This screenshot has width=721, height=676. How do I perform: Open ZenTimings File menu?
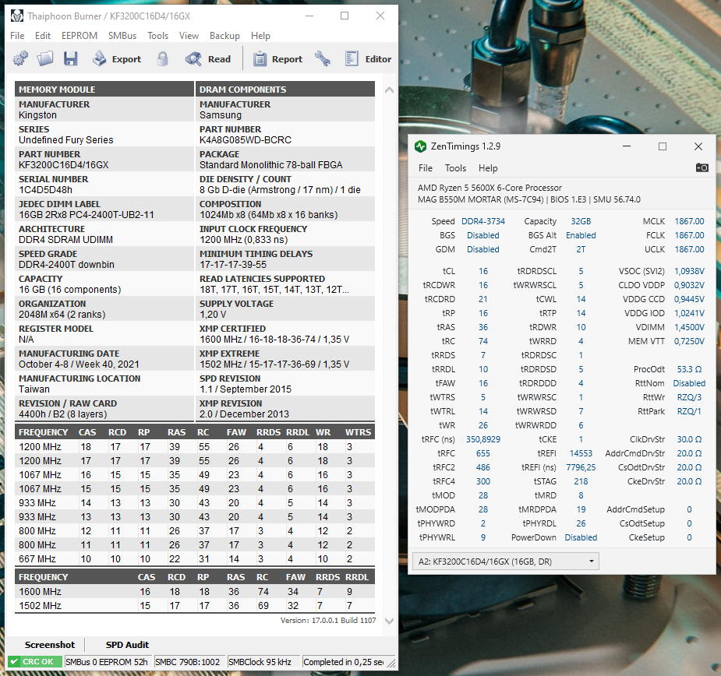tap(426, 168)
